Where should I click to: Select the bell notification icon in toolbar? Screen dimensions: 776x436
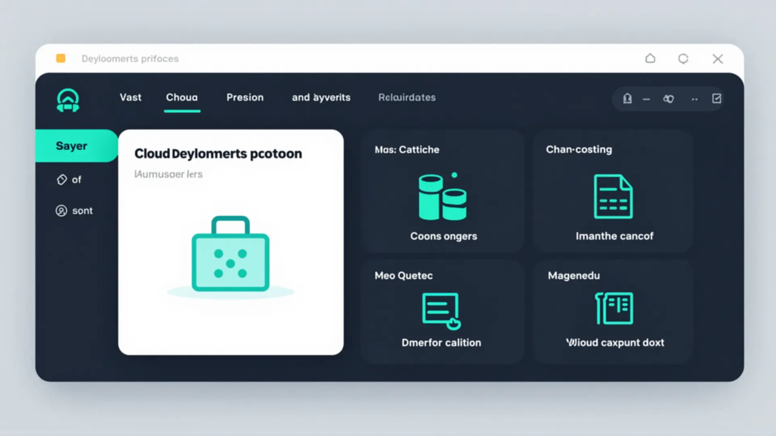click(627, 99)
